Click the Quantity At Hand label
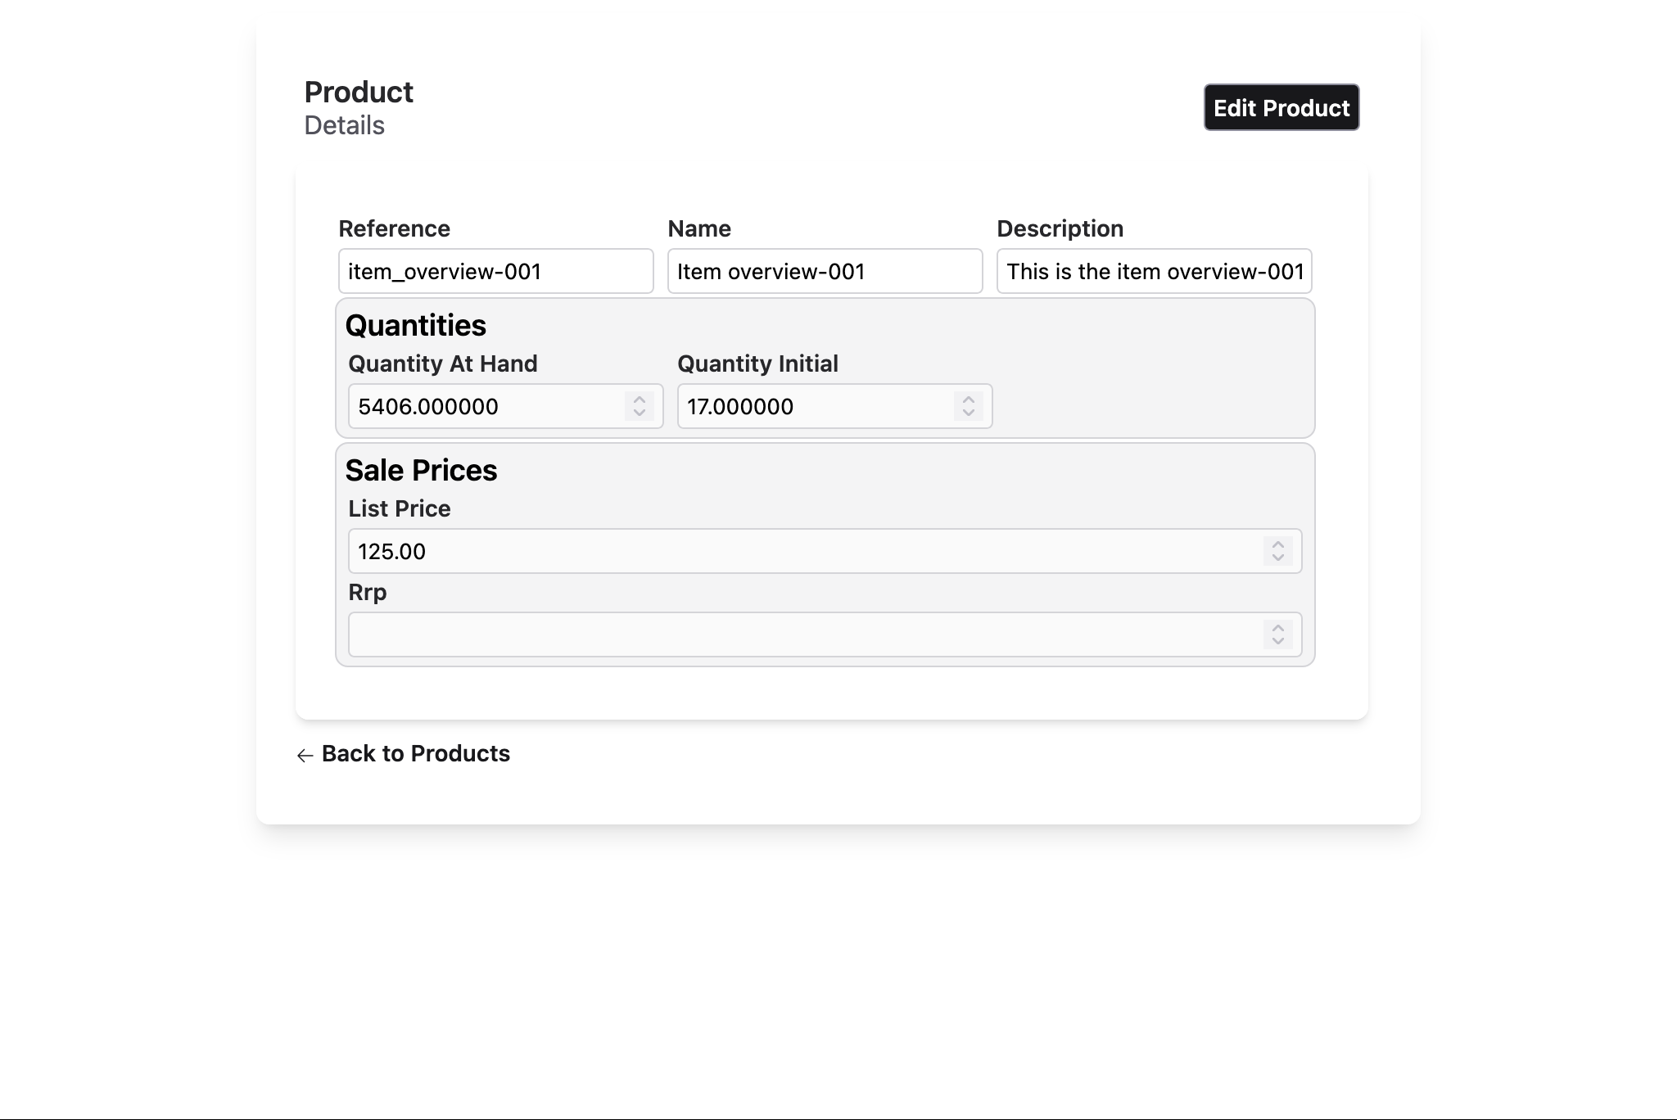 point(443,364)
